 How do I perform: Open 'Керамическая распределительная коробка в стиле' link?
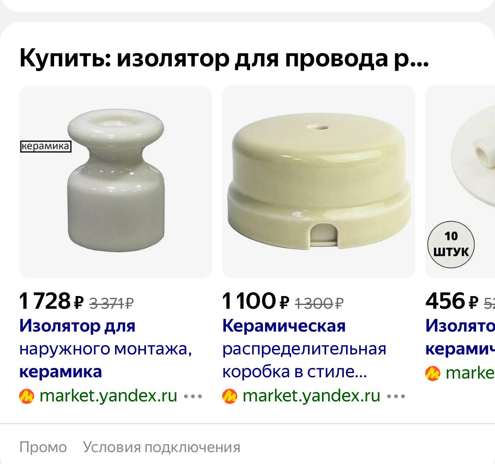click(x=304, y=349)
